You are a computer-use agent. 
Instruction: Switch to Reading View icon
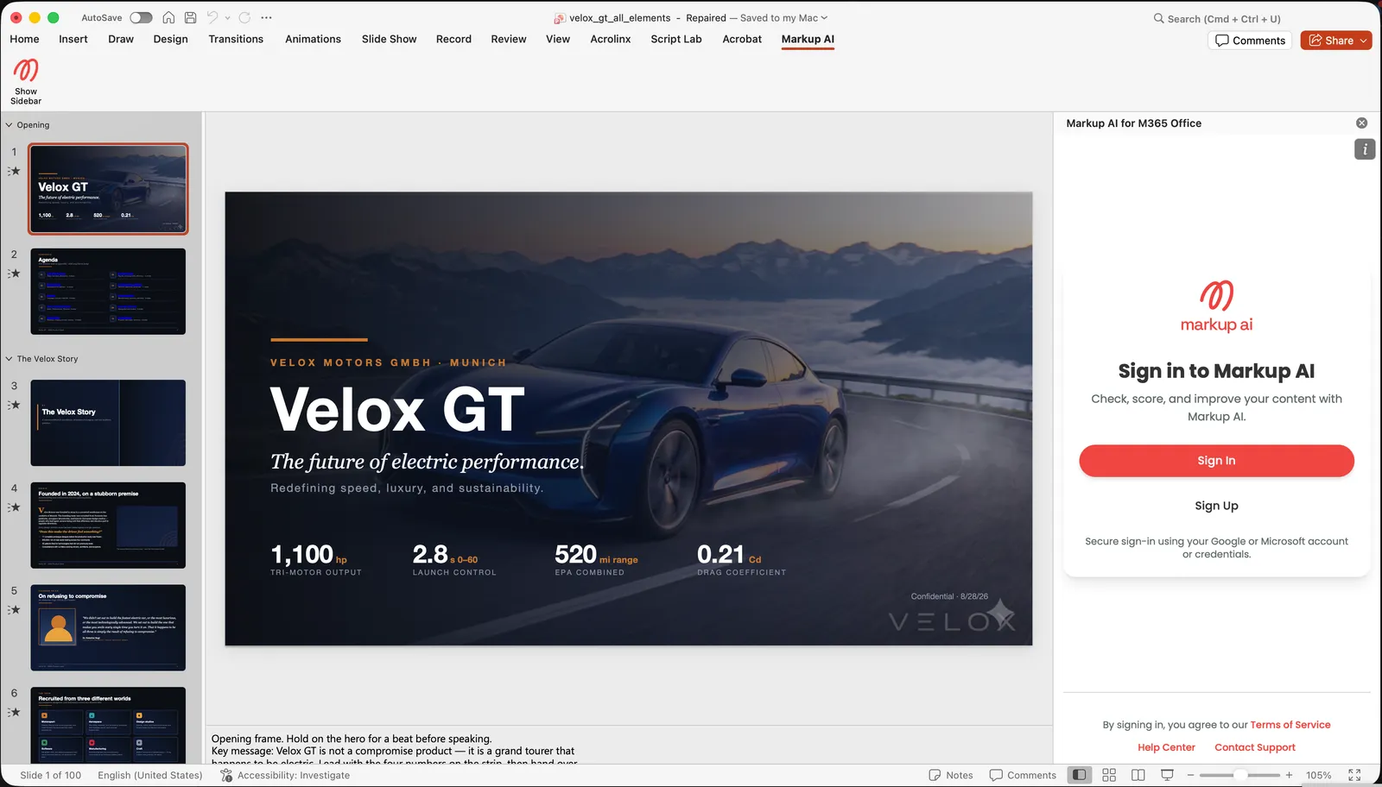(1138, 775)
